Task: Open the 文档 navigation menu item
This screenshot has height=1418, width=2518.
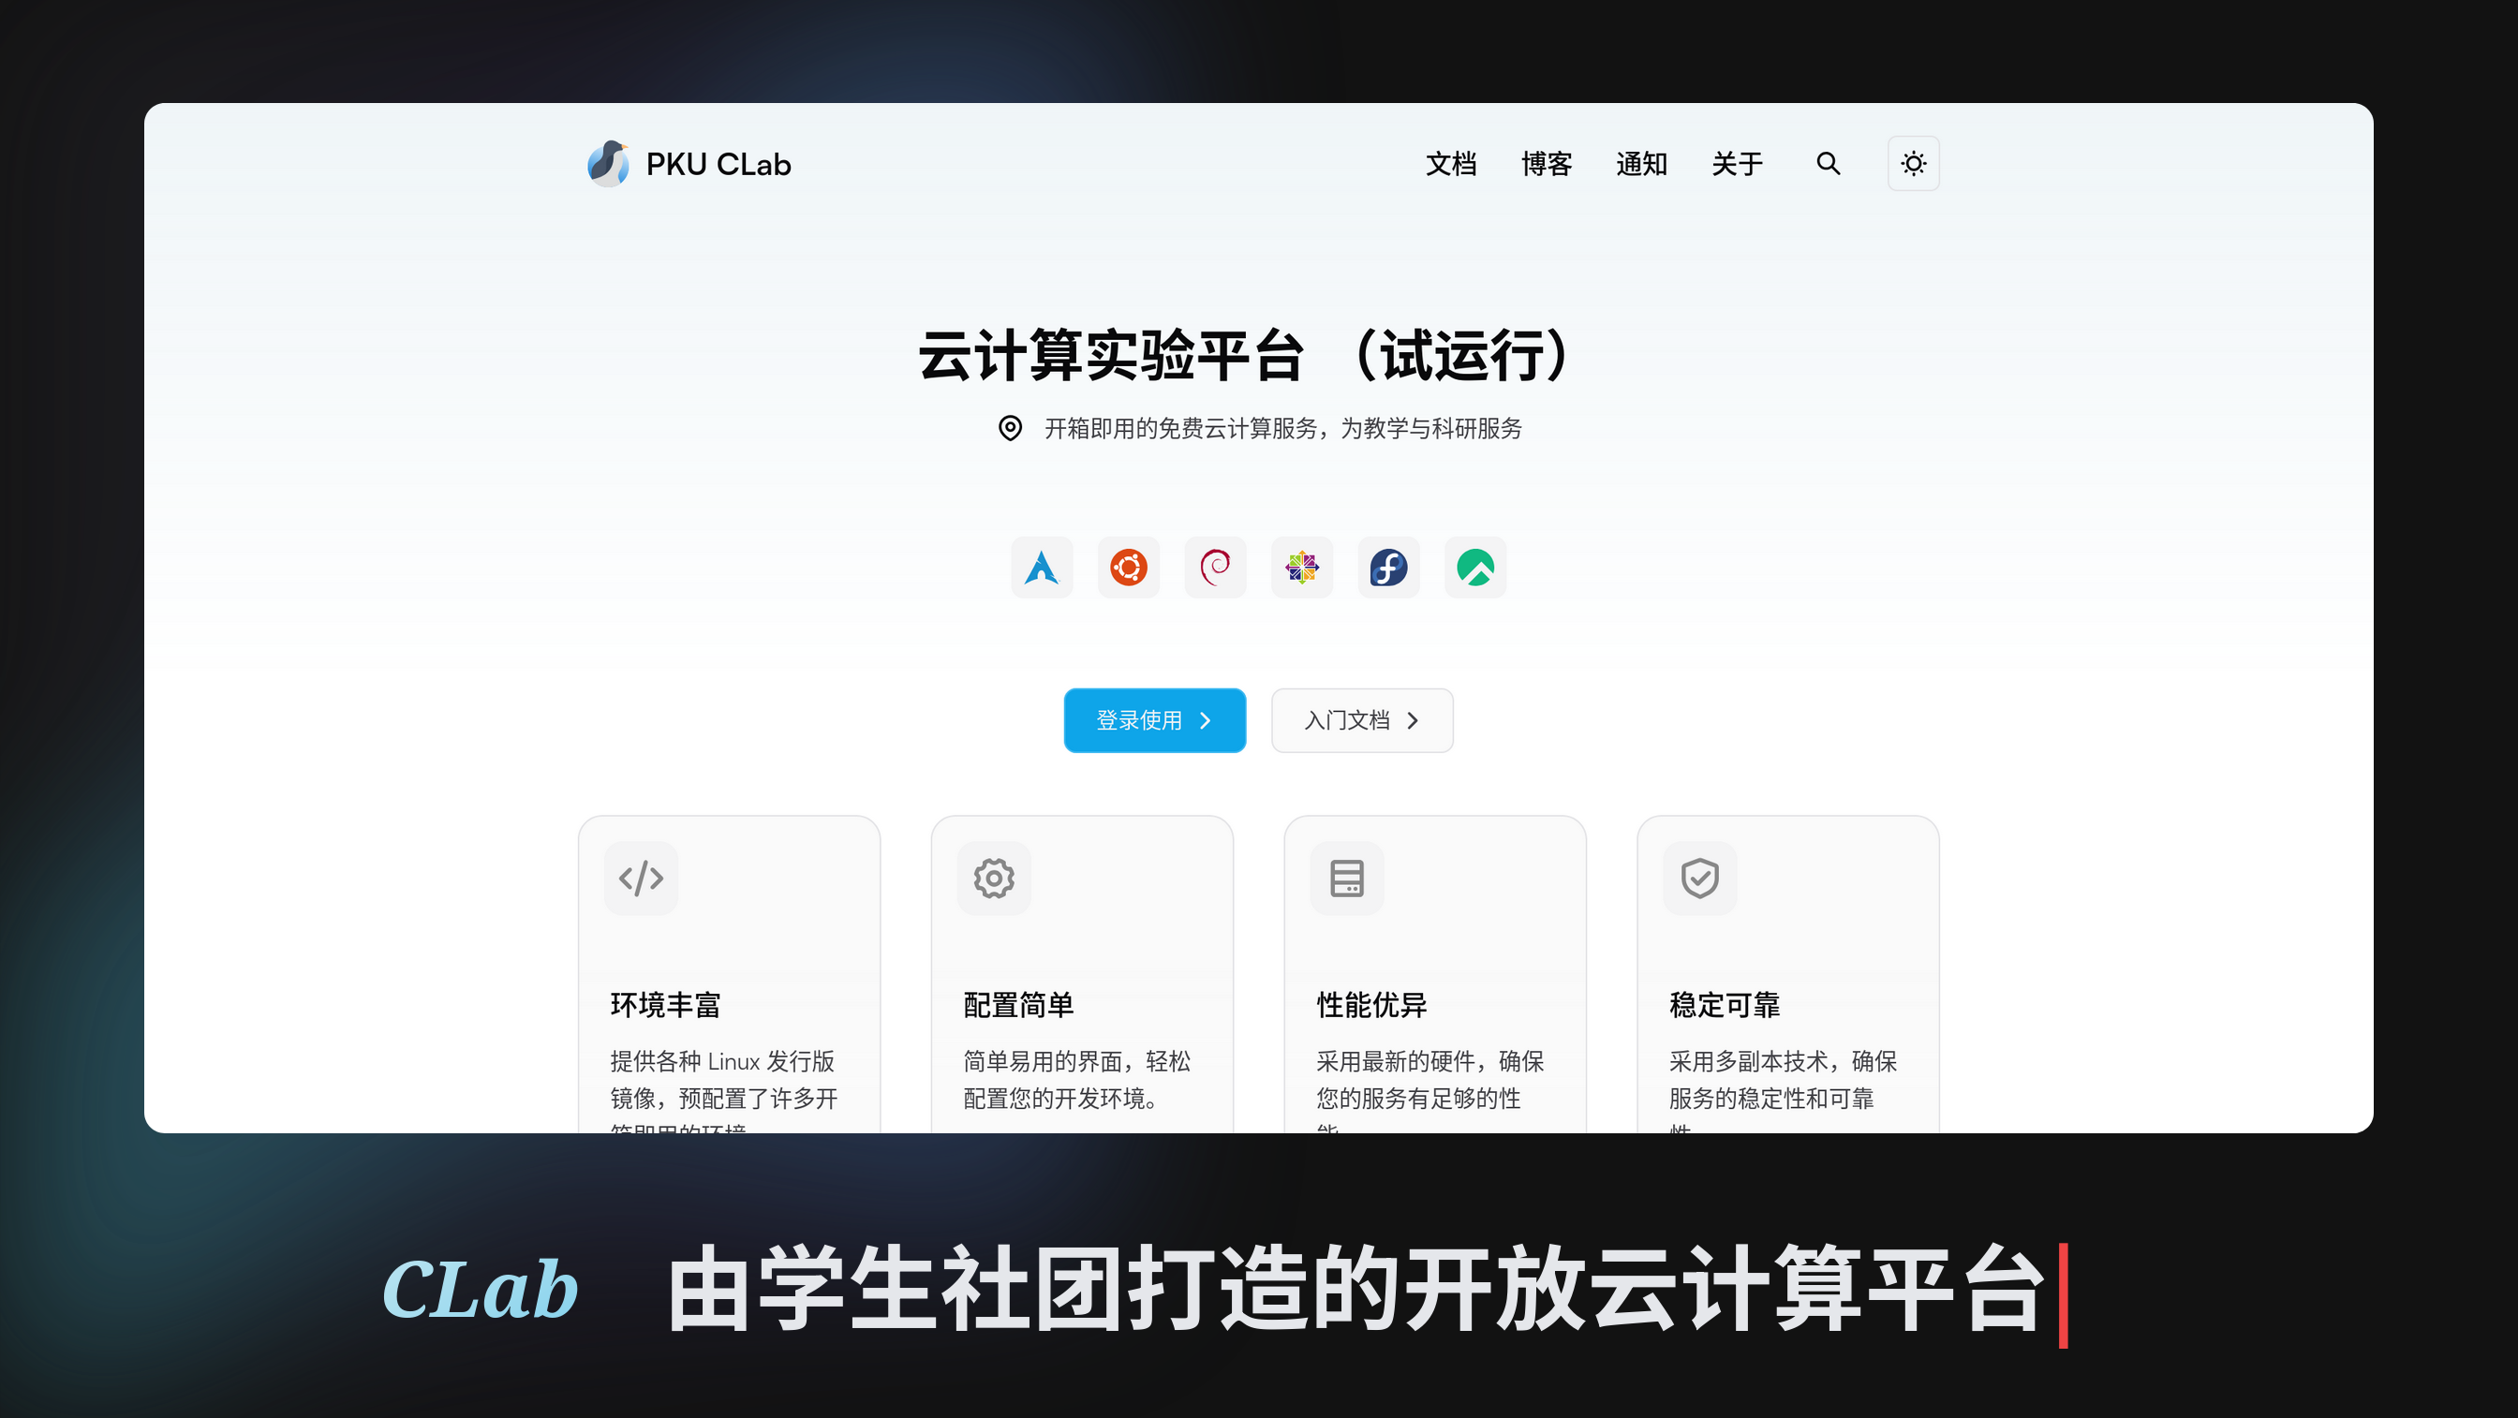Action: coord(1451,164)
